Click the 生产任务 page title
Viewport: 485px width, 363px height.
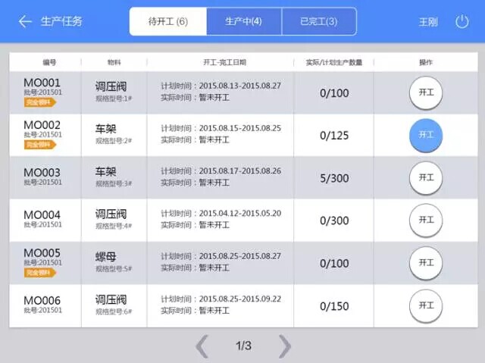click(x=61, y=21)
